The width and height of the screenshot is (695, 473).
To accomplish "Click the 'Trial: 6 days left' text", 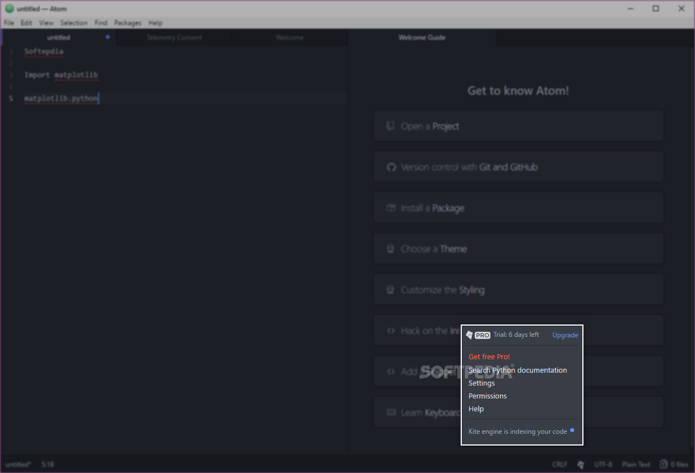I will click(516, 335).
